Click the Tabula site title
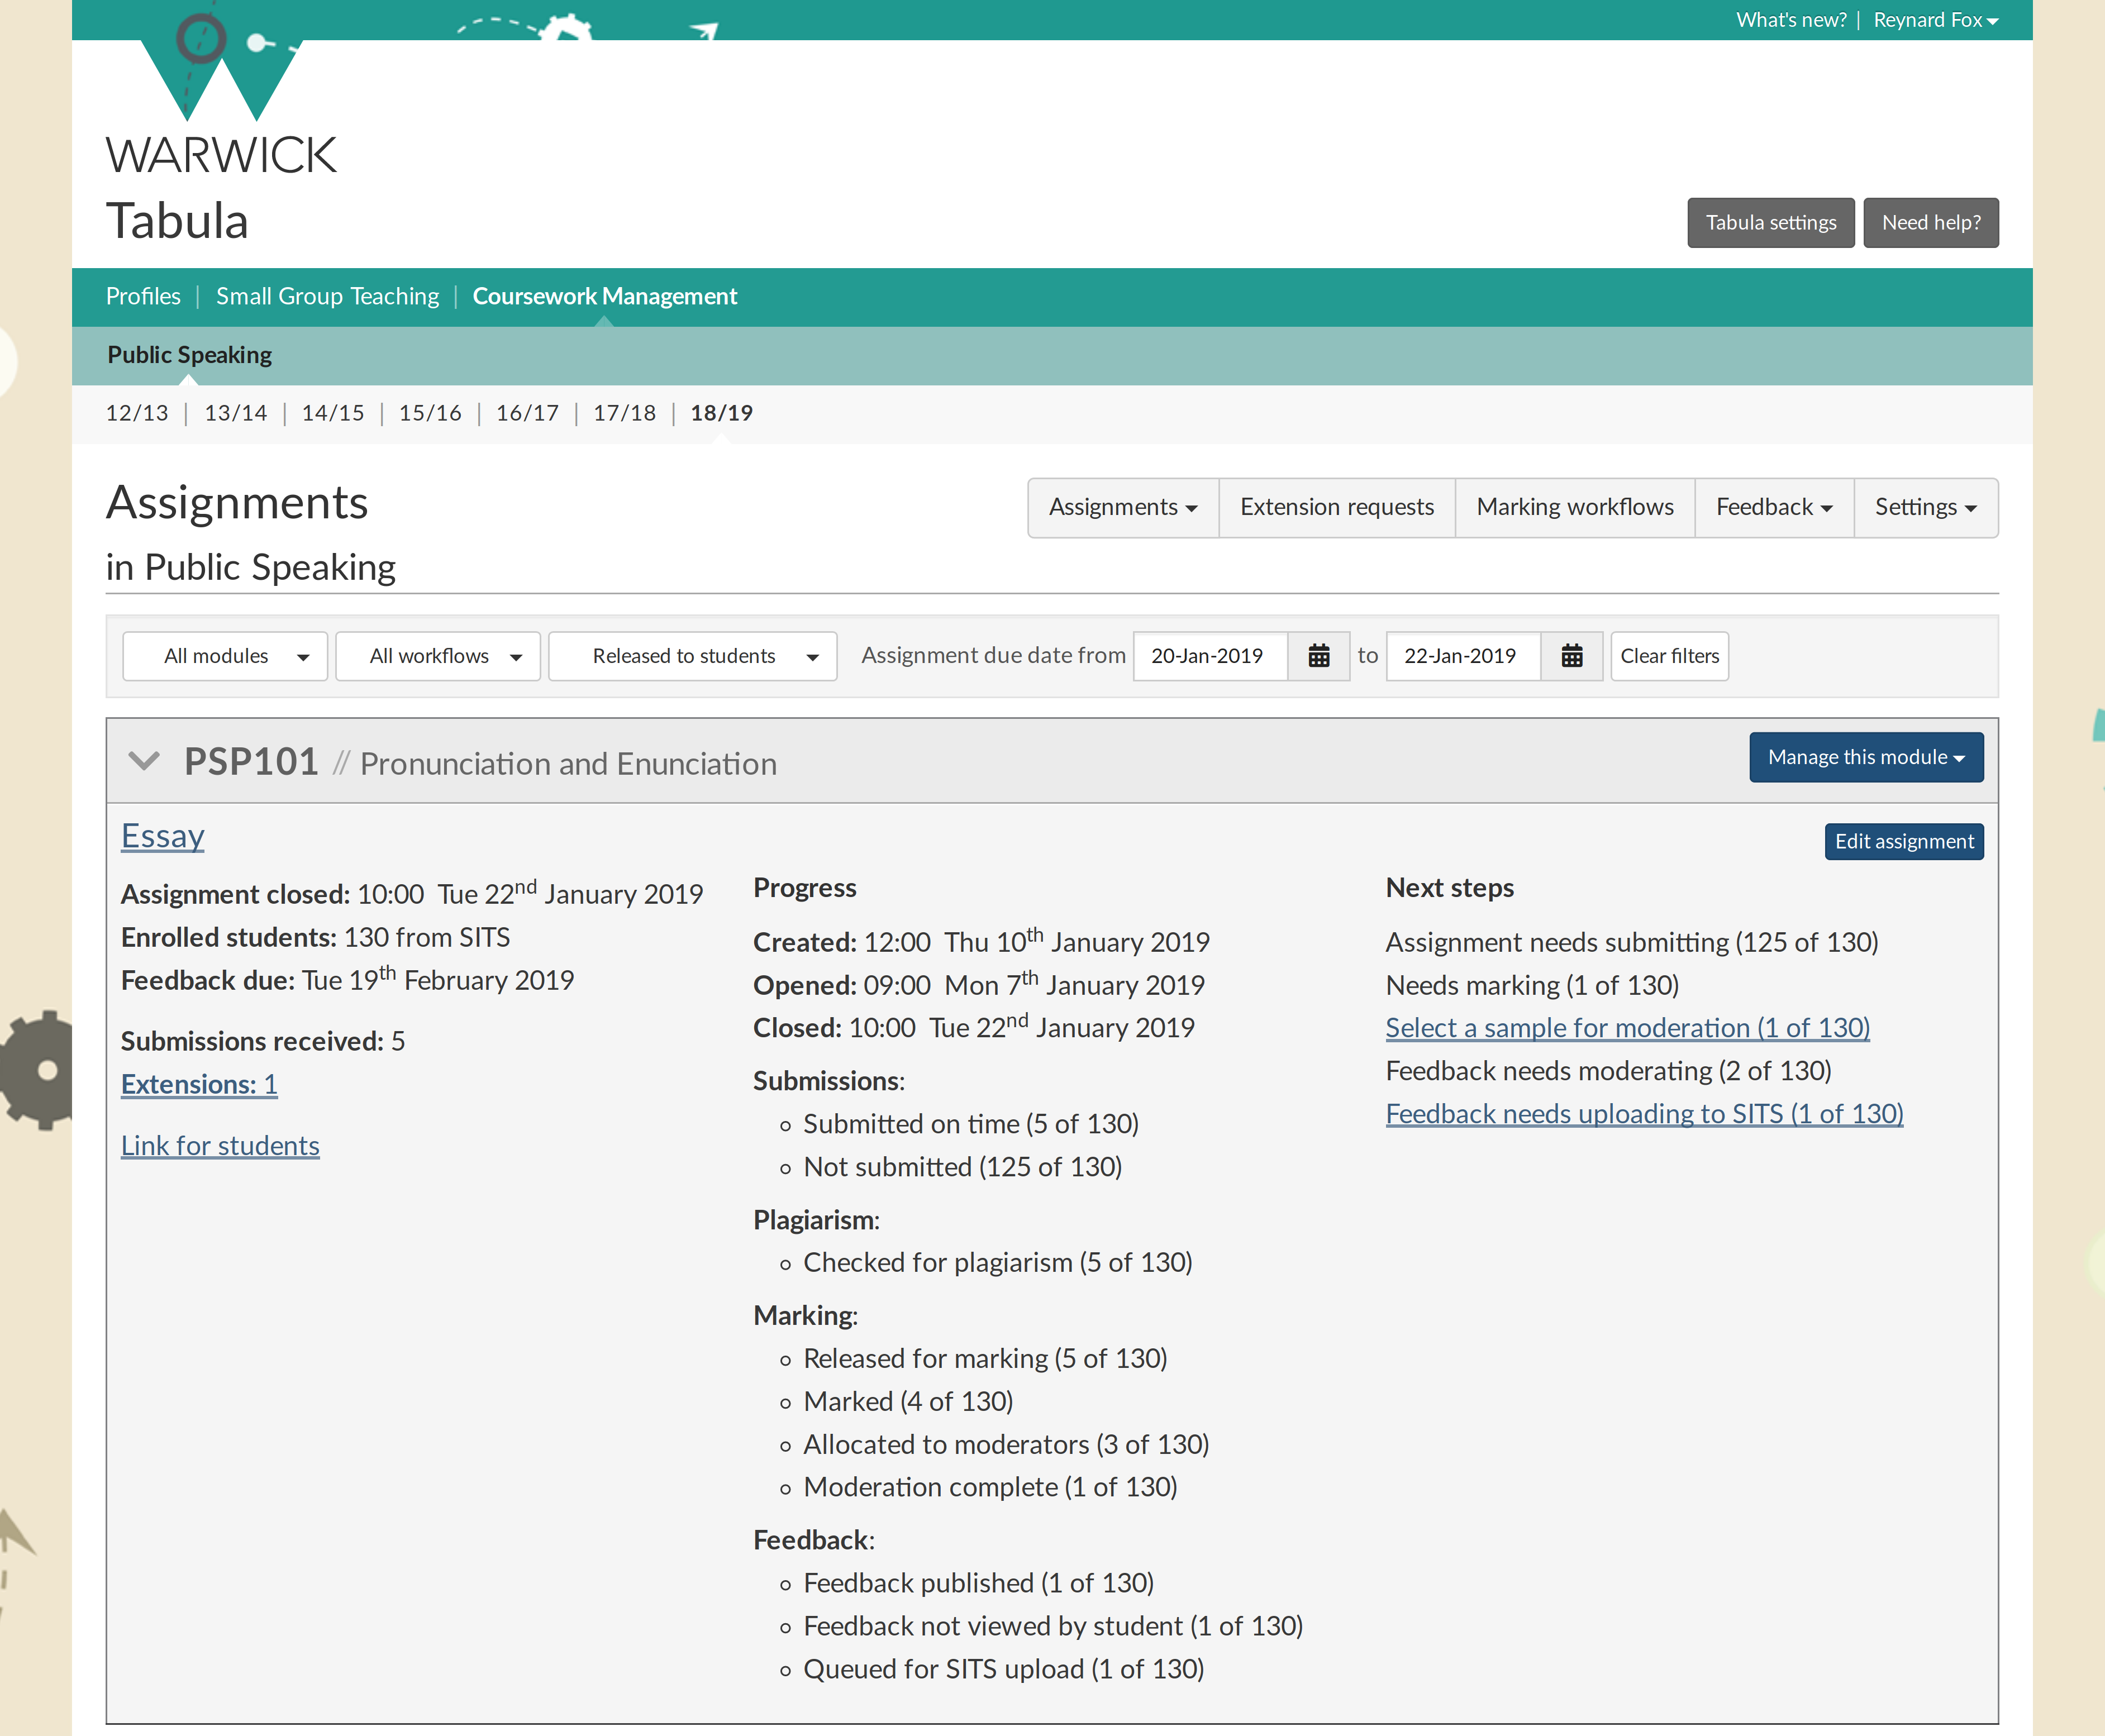 pyautogui.click(x=177, y=220)
